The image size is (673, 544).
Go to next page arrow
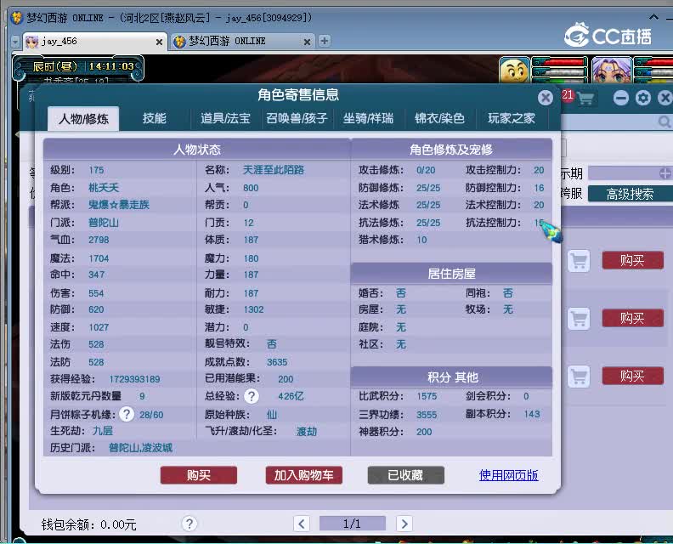(x=404, y=524)
